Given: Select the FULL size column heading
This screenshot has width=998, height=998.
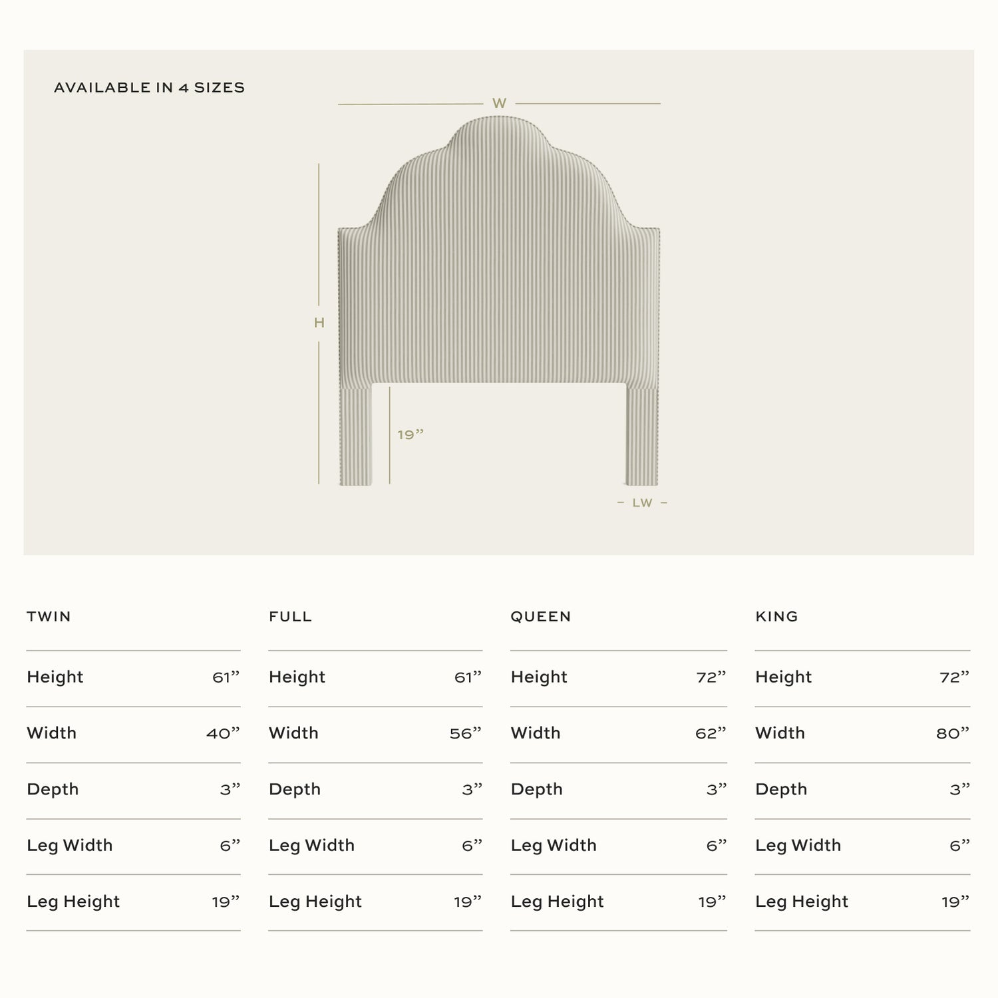Looking at the screenshot, I should coord(290,617).
